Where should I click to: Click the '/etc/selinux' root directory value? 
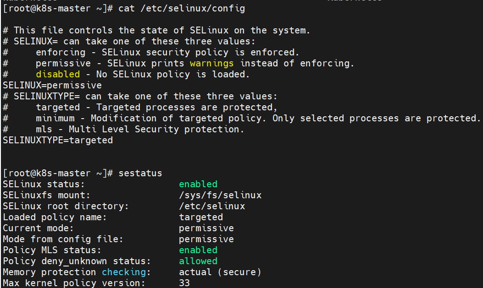(x=212, y=206)
